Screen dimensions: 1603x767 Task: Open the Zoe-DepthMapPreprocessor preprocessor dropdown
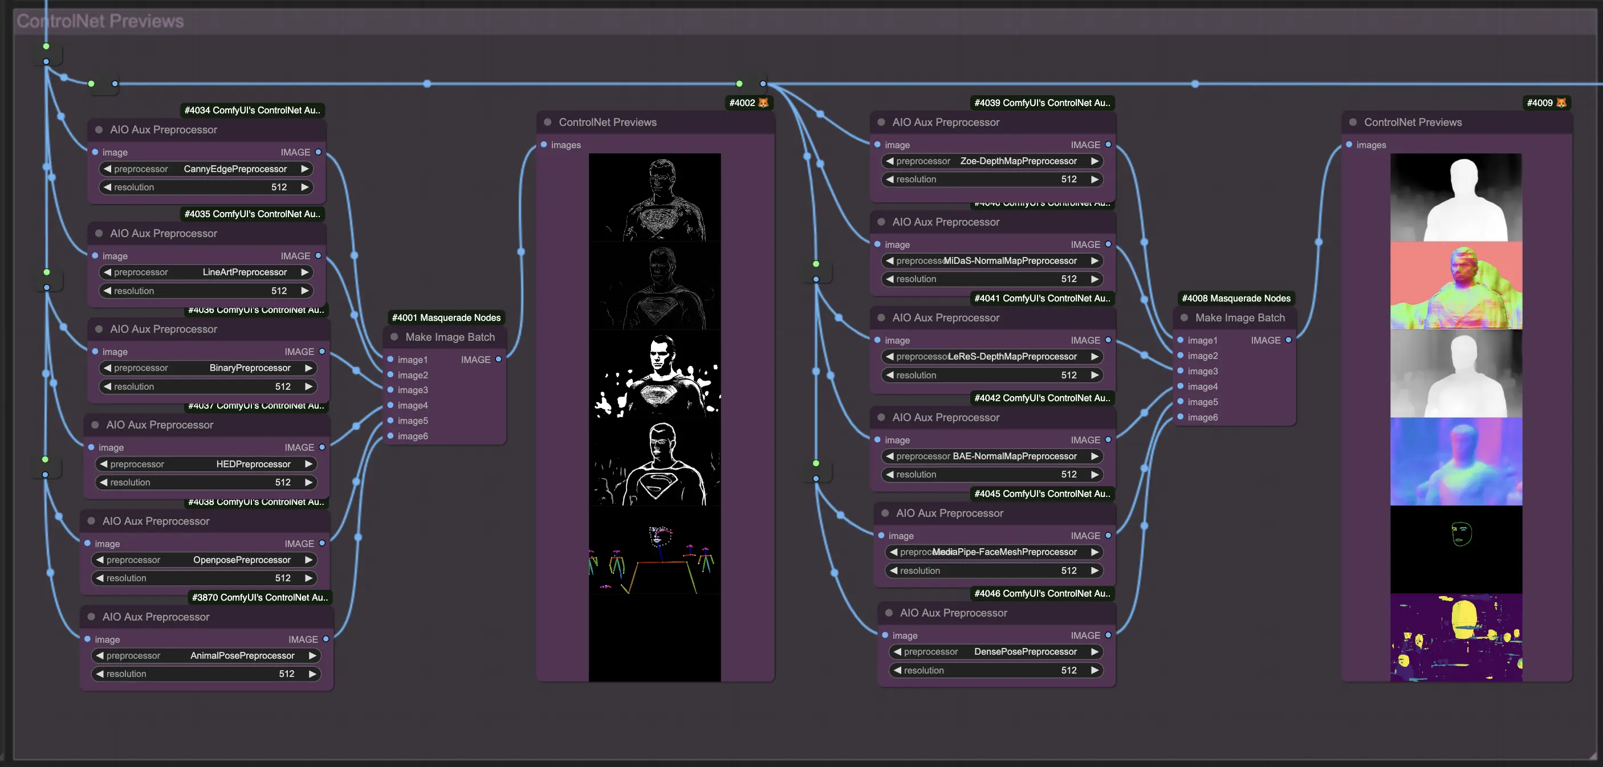992,161
